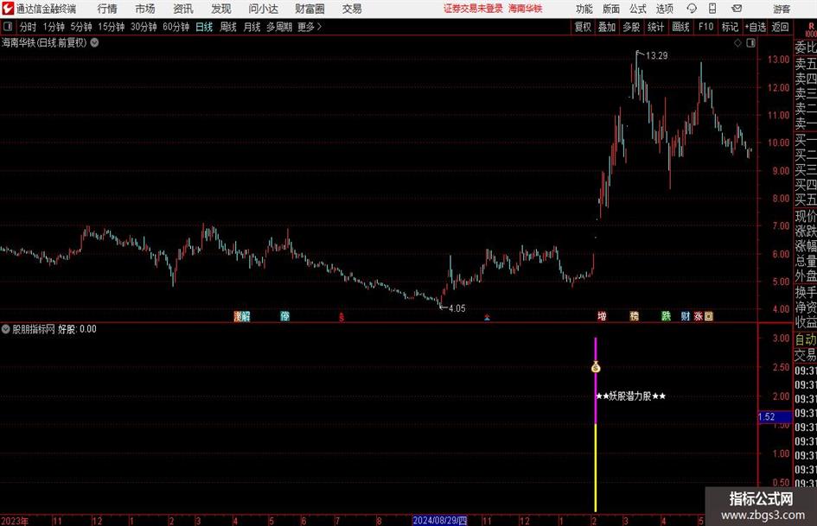
Task: Open the customer service headset icon
Action: pos(692,9)
